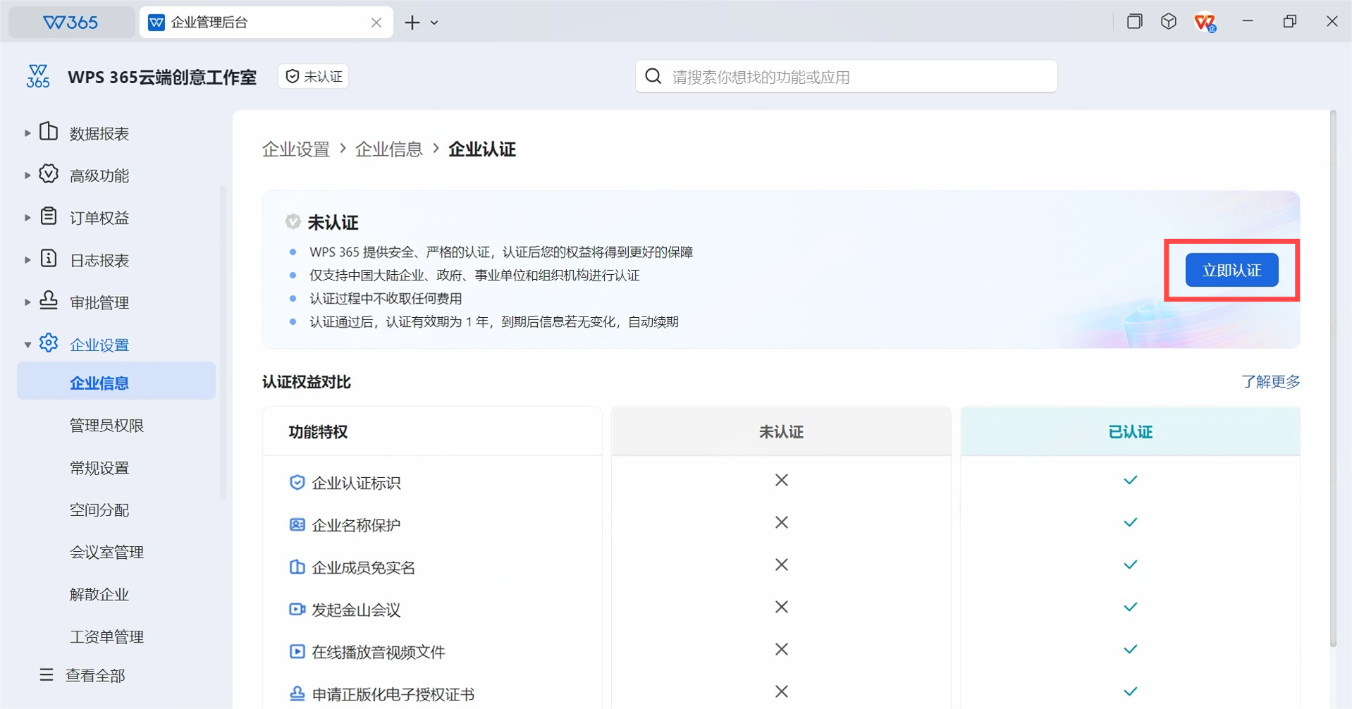This screenshot has width=1352, height=709.
Task: Click the 未认证 badge beside workspace name
Action: [x=314, y=76]
